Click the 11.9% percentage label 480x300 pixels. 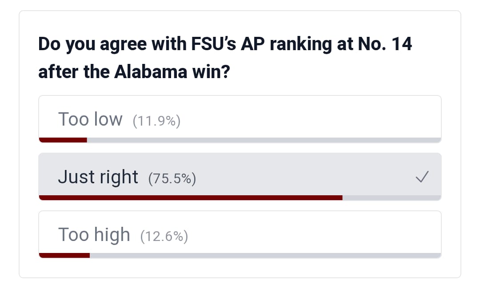tap(156, 121)
